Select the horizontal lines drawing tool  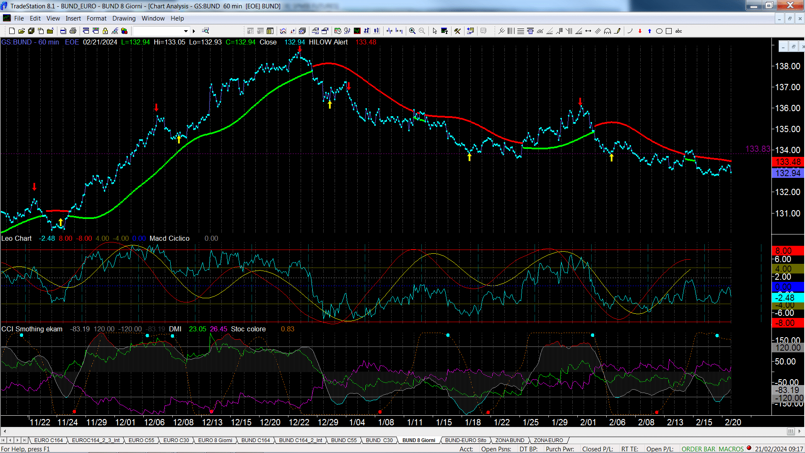coord(521,31)
